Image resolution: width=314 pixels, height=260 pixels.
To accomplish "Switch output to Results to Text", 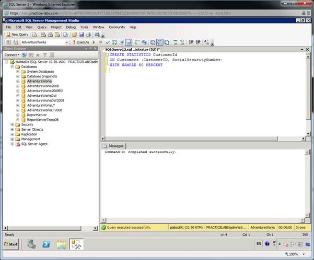I will 153,42.
